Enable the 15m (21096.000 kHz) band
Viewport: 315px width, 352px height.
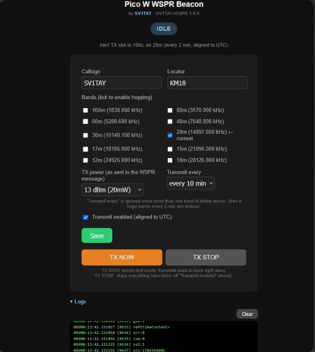170,149
